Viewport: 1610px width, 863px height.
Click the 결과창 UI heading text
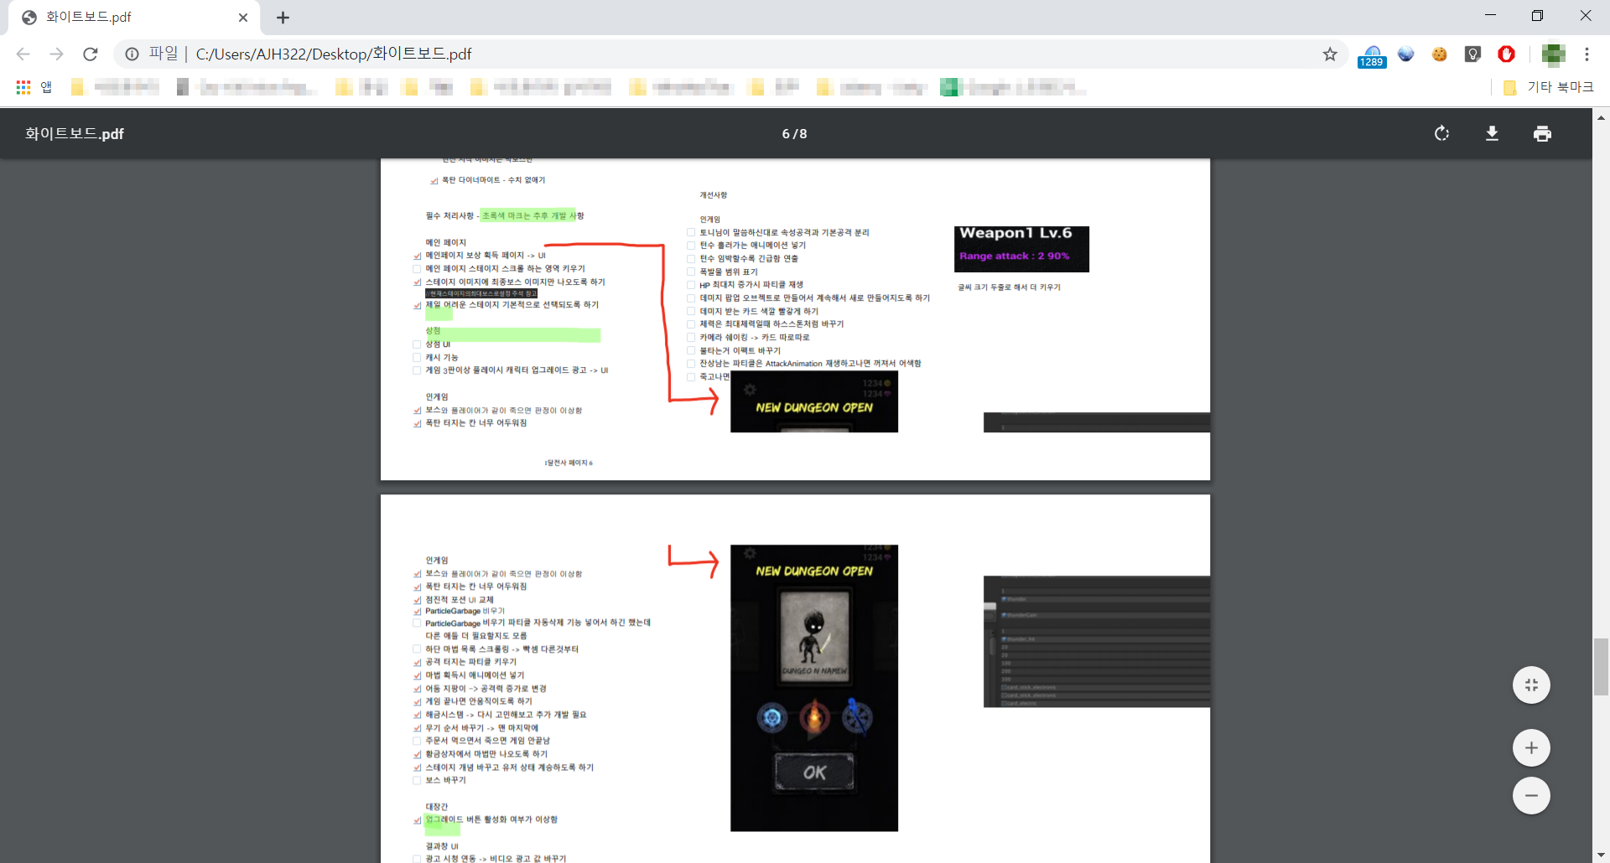click(x=442, y=846)
